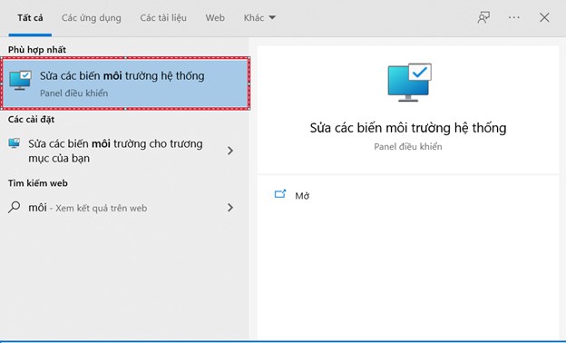Click Tìm kiếm web section header
This screenshot has width=566, height=343.
[38, 183]
